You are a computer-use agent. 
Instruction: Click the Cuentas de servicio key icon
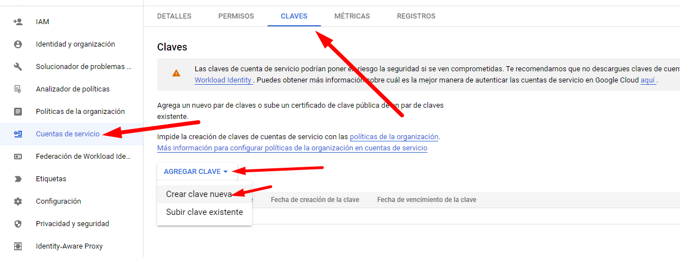pos(18,134)
